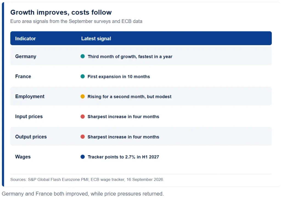
Task: Click 'Tracker points to 2.7% in H1 2027'
Action: point(123,157)
